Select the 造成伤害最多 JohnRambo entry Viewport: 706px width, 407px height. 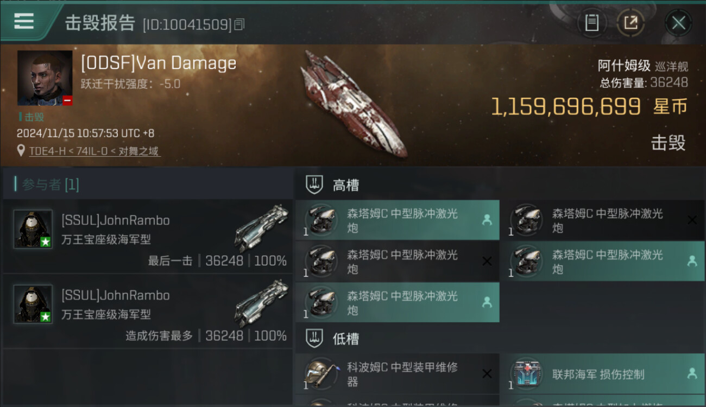pos(148,310)
